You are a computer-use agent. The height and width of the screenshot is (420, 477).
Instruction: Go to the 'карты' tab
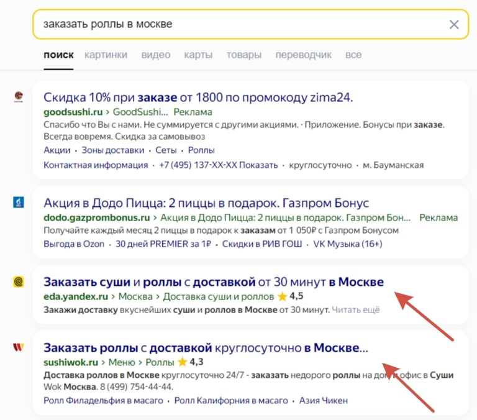pos(198,55)
